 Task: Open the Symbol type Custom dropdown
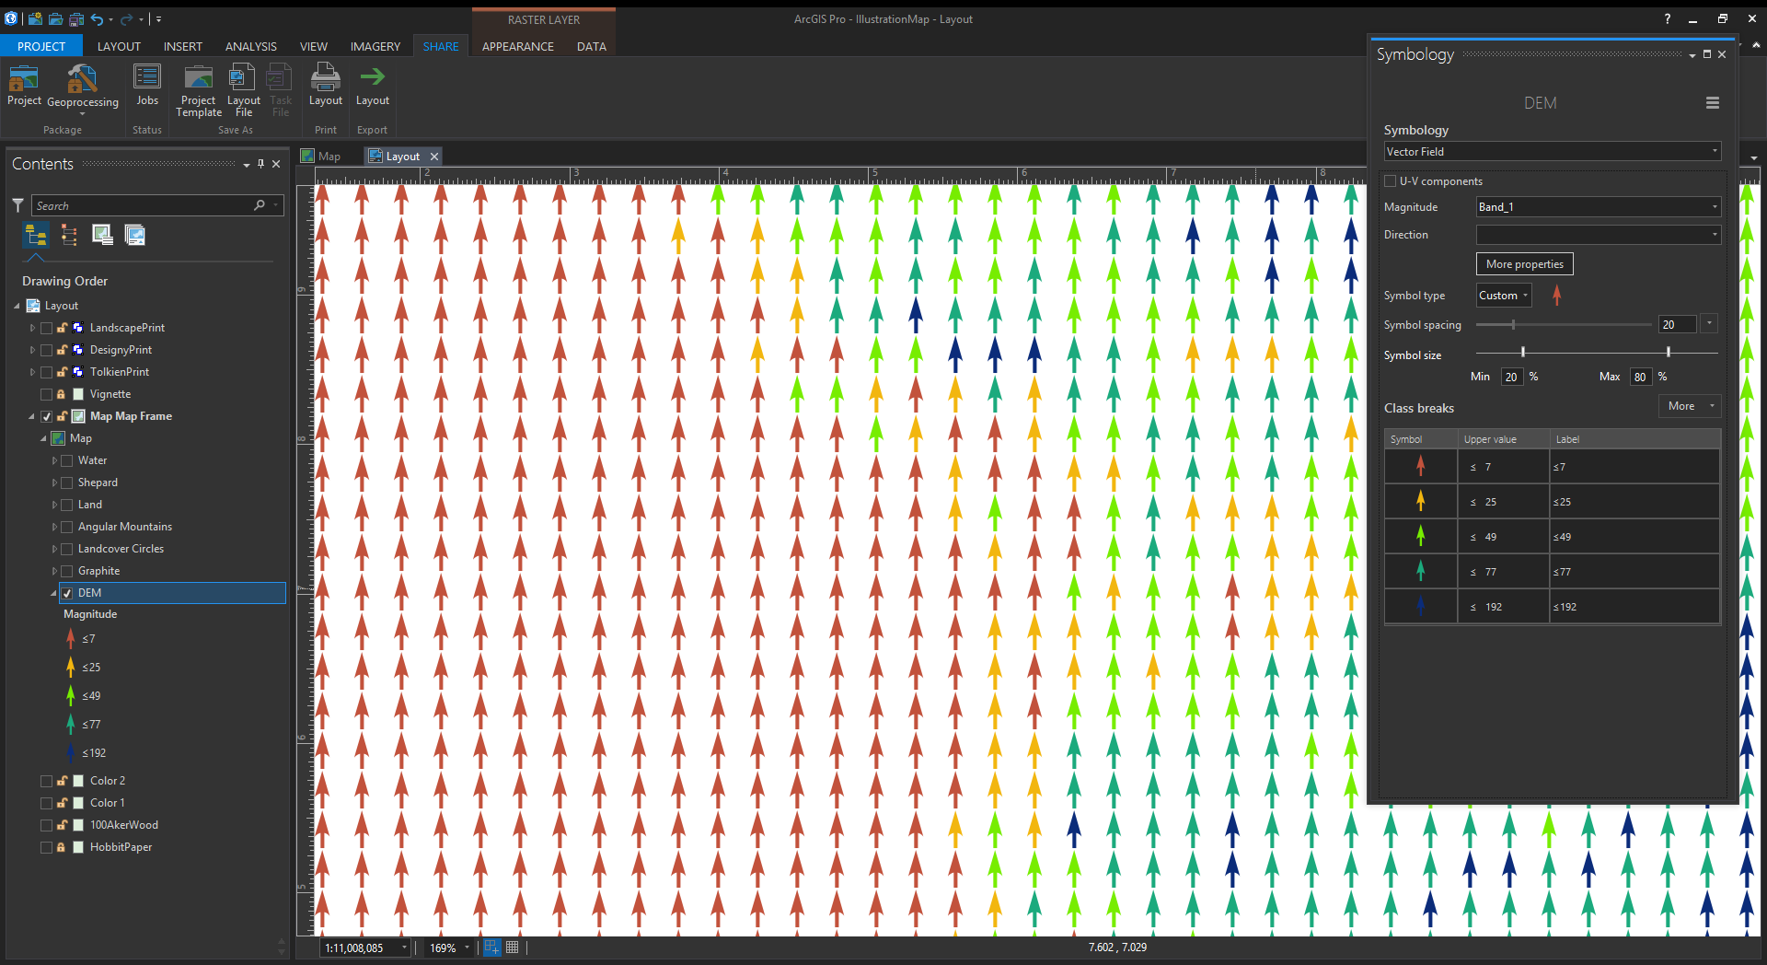point(1504,296)
